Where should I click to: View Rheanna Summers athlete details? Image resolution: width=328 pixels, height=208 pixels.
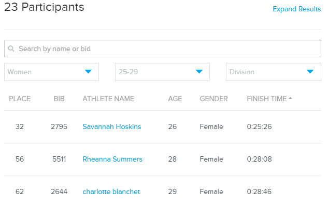[x=112, y=159]
